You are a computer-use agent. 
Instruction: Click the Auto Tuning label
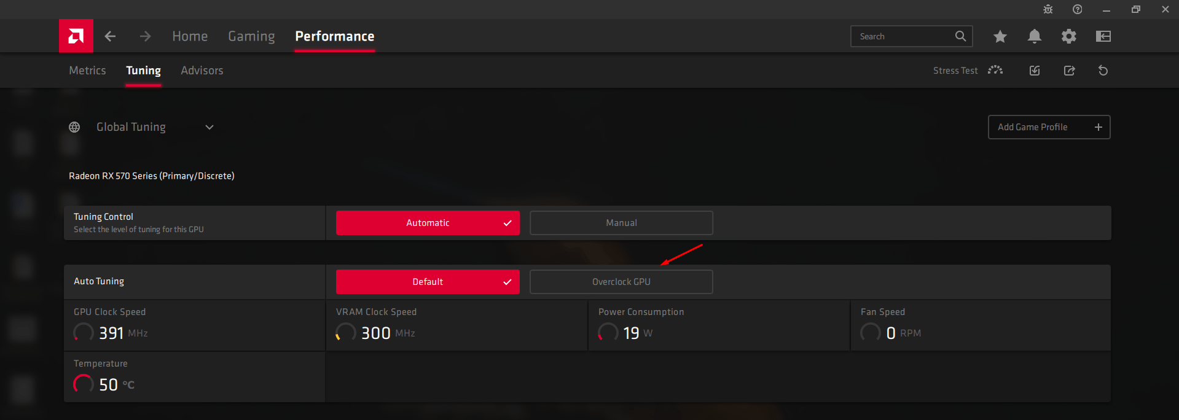click(99, 281)
